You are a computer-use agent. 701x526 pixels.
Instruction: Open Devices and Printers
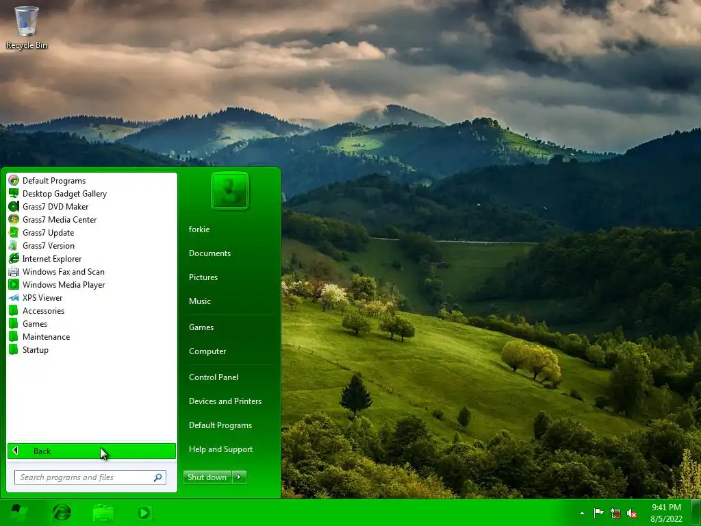click(x=225, y=401)
